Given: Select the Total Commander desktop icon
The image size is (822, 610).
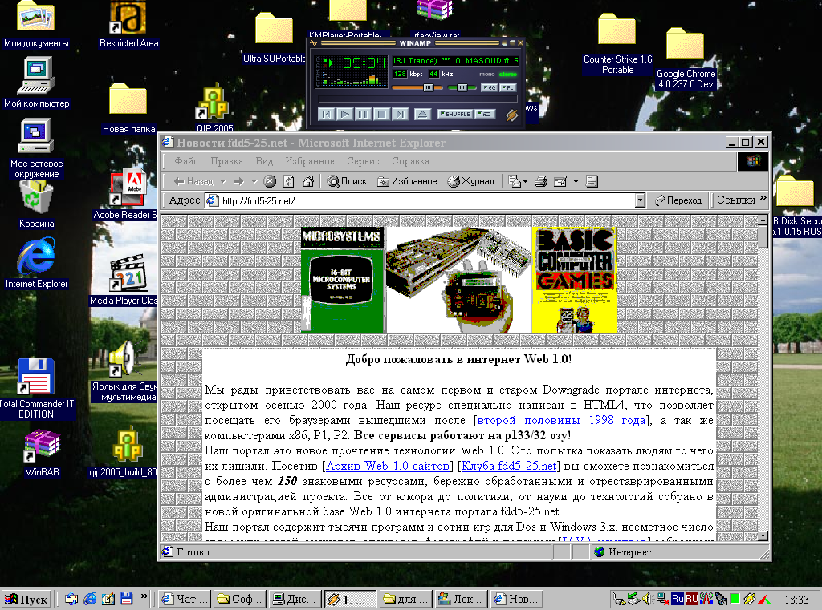Looking at the screenshot, I should pos(36,389).
